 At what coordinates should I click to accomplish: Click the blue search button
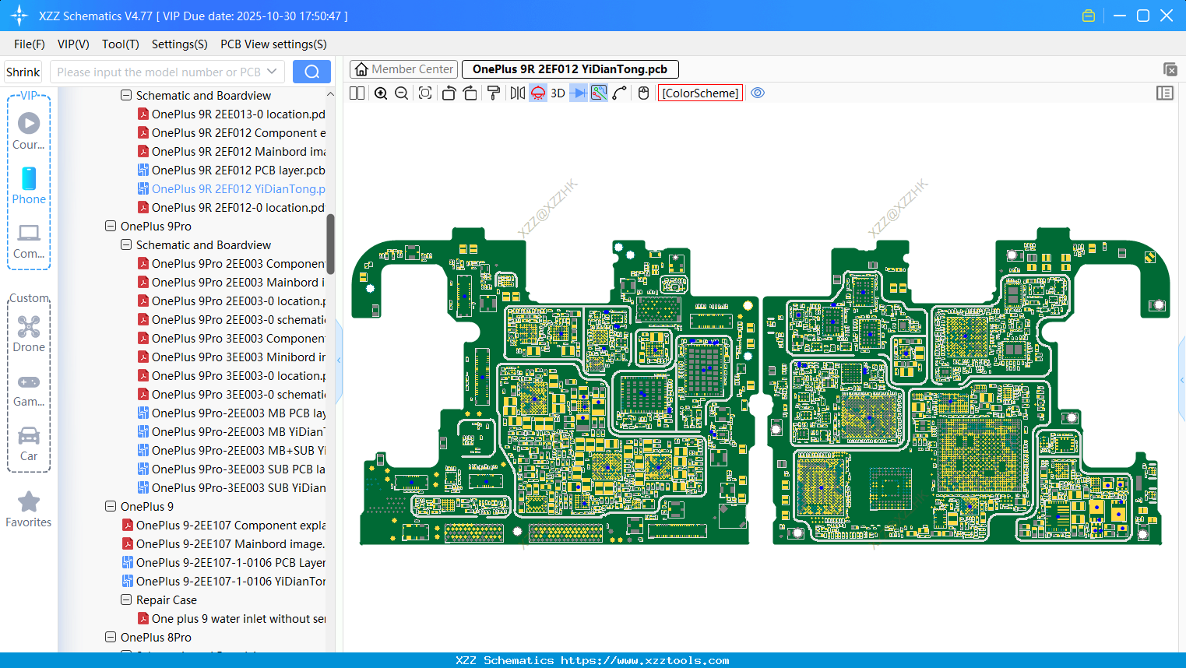click(311, 72)
